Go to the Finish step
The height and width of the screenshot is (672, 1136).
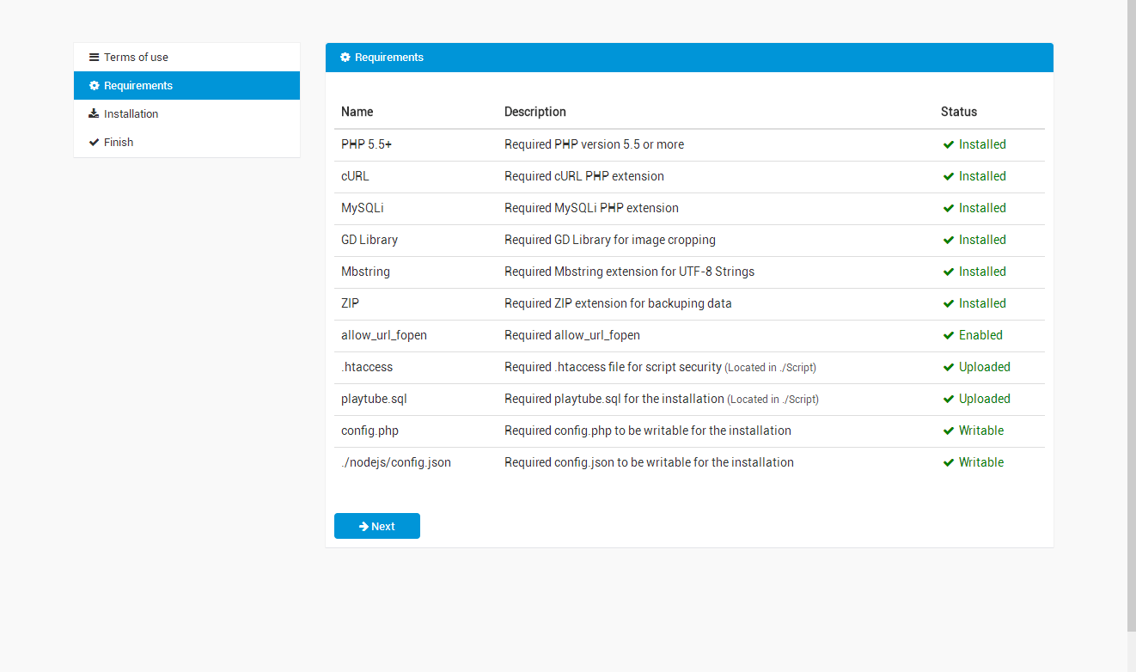pos(119,143)
